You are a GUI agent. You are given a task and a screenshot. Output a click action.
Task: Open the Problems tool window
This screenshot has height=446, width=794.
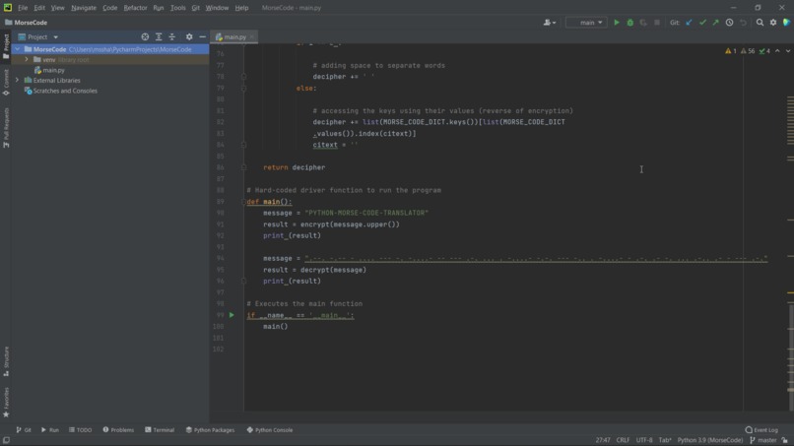(x=118, y=430)
